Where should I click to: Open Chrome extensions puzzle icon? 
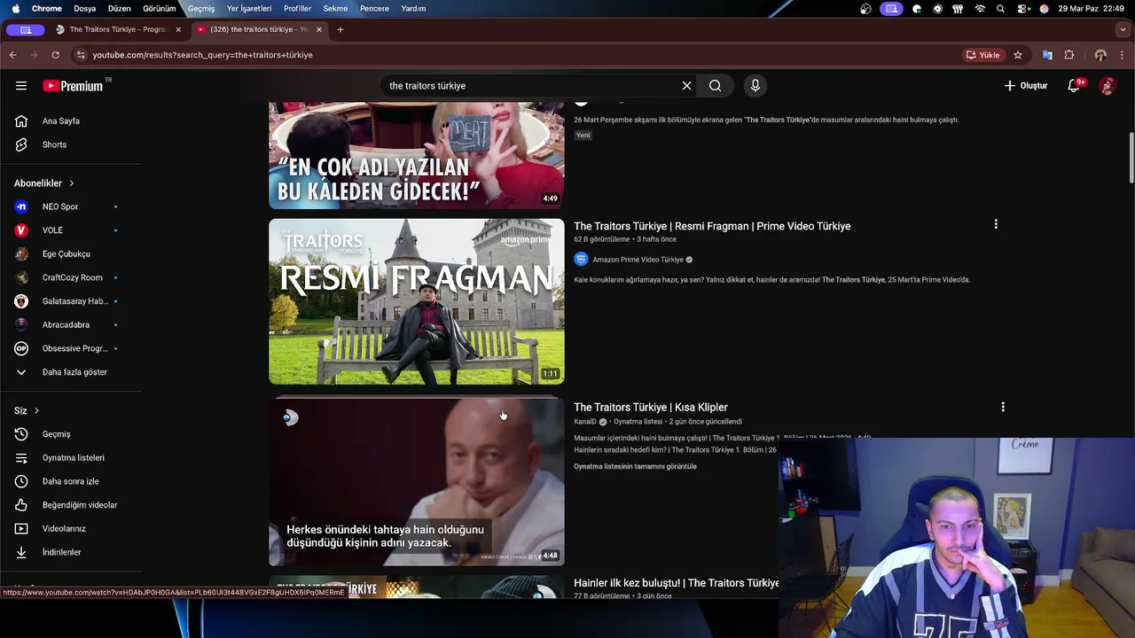[x=1069, y=55]
